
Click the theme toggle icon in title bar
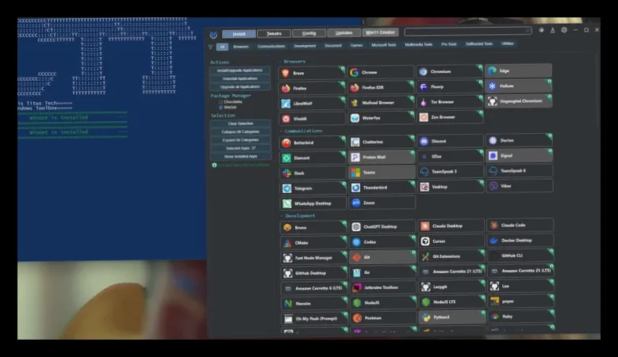pyautogui.click(x=542, y=30)
